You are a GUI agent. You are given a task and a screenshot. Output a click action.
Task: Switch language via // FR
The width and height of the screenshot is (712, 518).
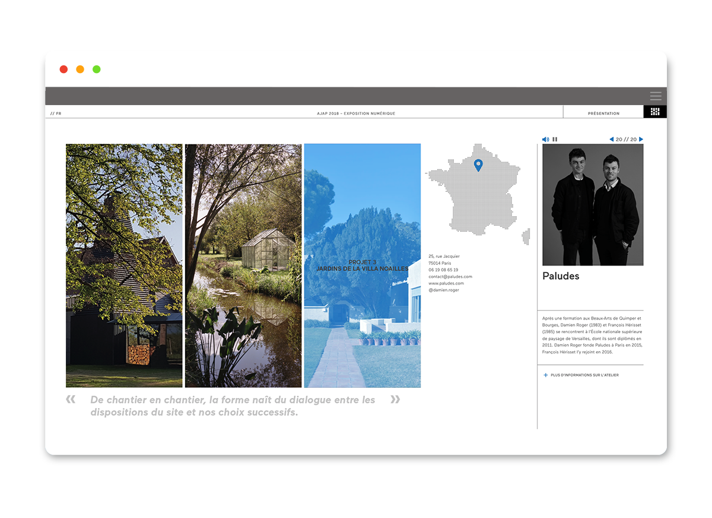56,113
